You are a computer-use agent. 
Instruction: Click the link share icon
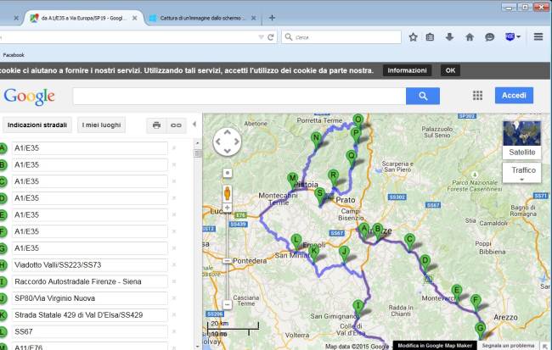[x=177, y=125]
